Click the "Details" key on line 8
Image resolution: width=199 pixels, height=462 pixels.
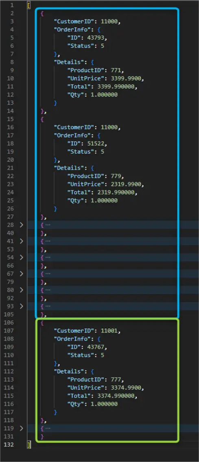70,62
